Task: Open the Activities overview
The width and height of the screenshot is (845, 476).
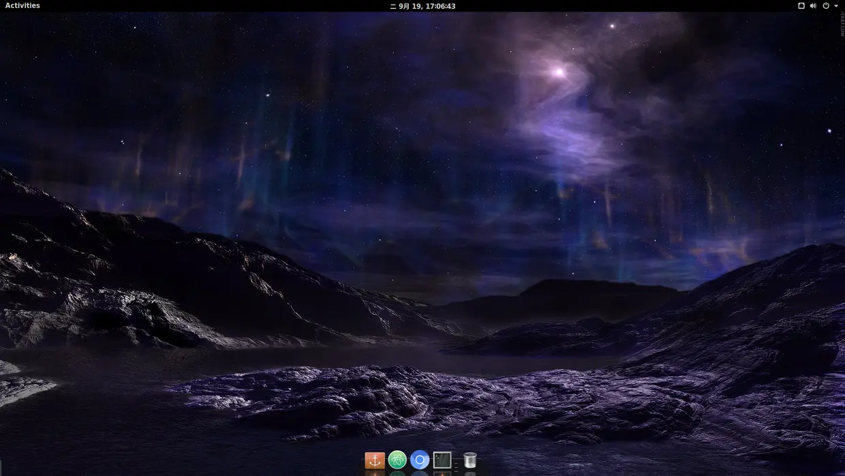Action: 22,5
